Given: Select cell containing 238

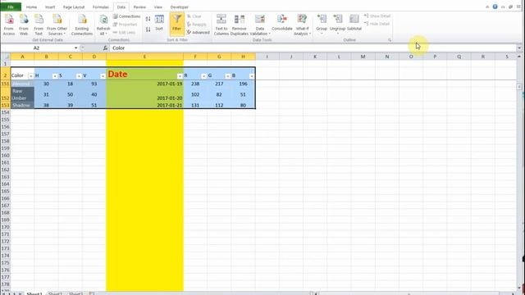Looking at the screenshot, I should coord(195,84).
